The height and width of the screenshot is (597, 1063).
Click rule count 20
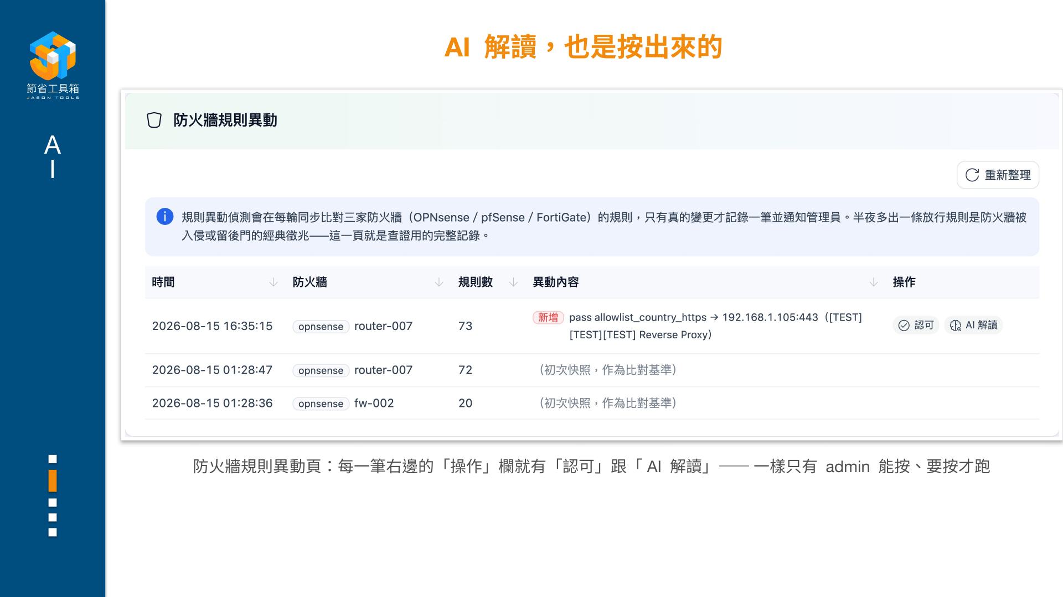[x=465, y=404]
